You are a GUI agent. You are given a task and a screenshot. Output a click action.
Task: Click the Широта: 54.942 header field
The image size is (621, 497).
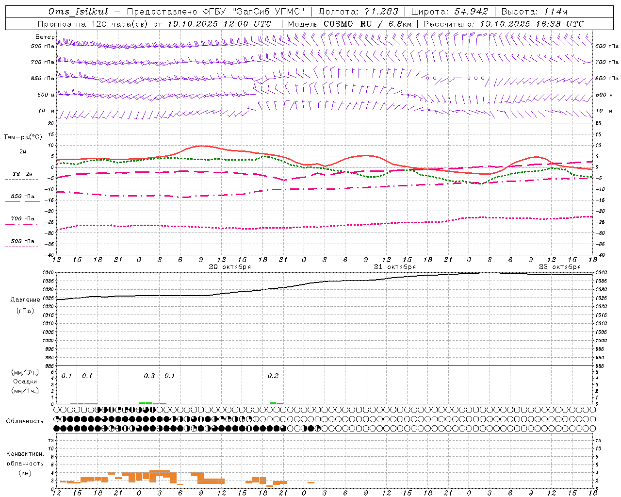pos(449,12)
